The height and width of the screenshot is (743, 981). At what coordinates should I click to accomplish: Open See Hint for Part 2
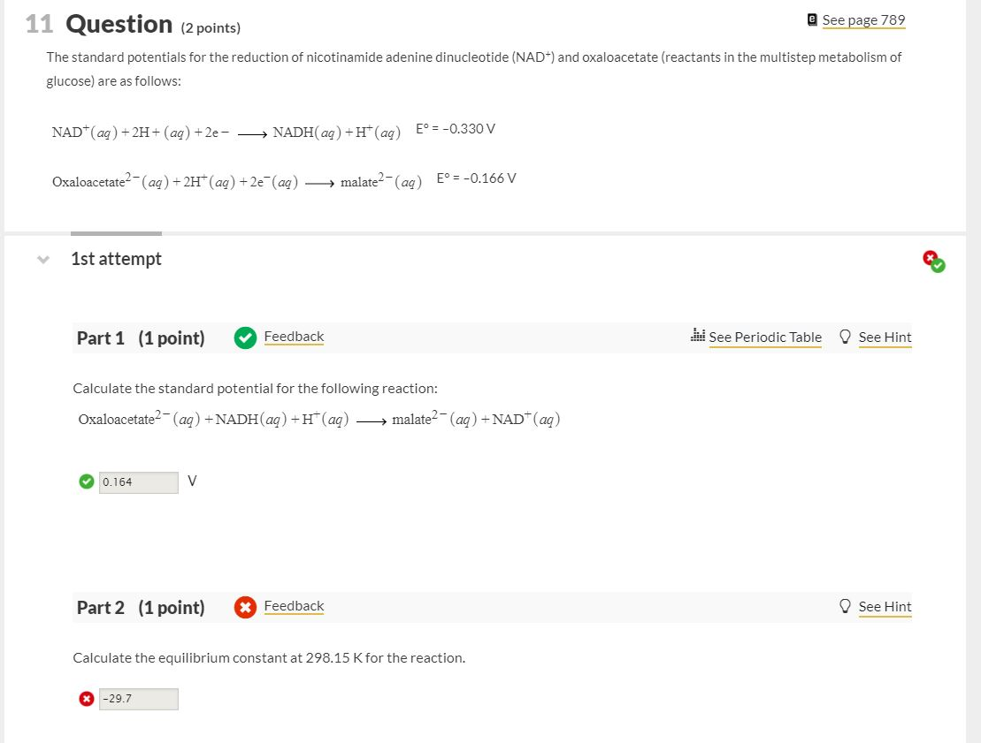pos(885,606)
